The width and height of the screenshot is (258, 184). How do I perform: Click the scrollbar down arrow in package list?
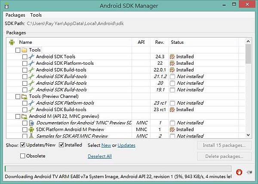point(248,135)
